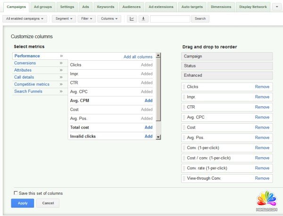283x216 pixels.
Task: Click the drag handle beside View-through Conv.
Action: (x=184, y=179)
